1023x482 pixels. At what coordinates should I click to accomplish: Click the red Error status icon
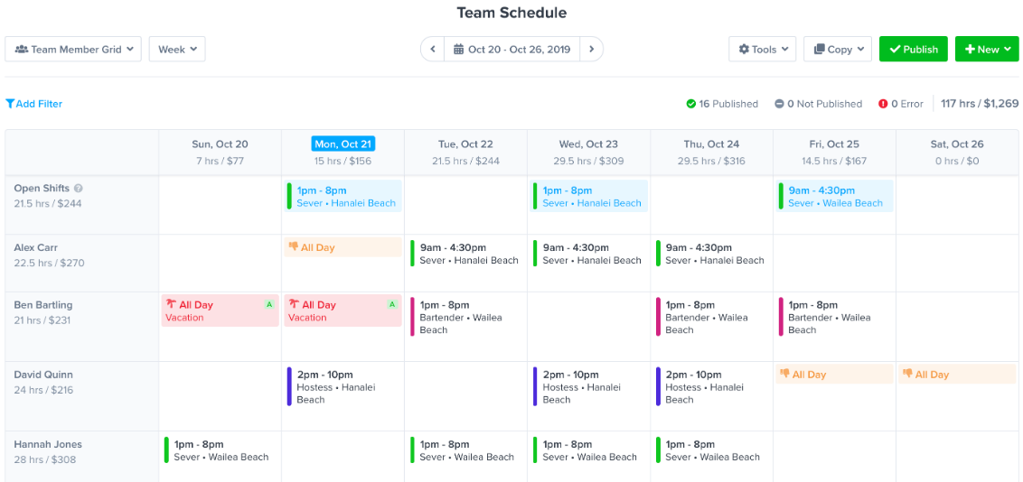[x=883, y=104]
